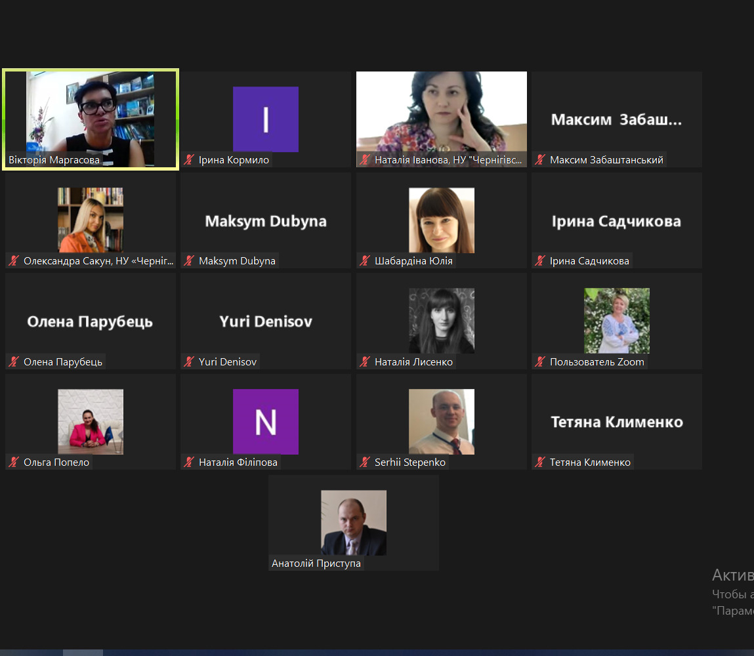Viewport: 754px width, 656px height.
Task: Click muted microphone icon beside Ірина Кормило
Action: coord(190,160)
